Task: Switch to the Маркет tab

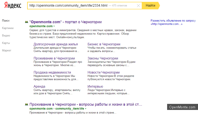Action: [7, 50]
